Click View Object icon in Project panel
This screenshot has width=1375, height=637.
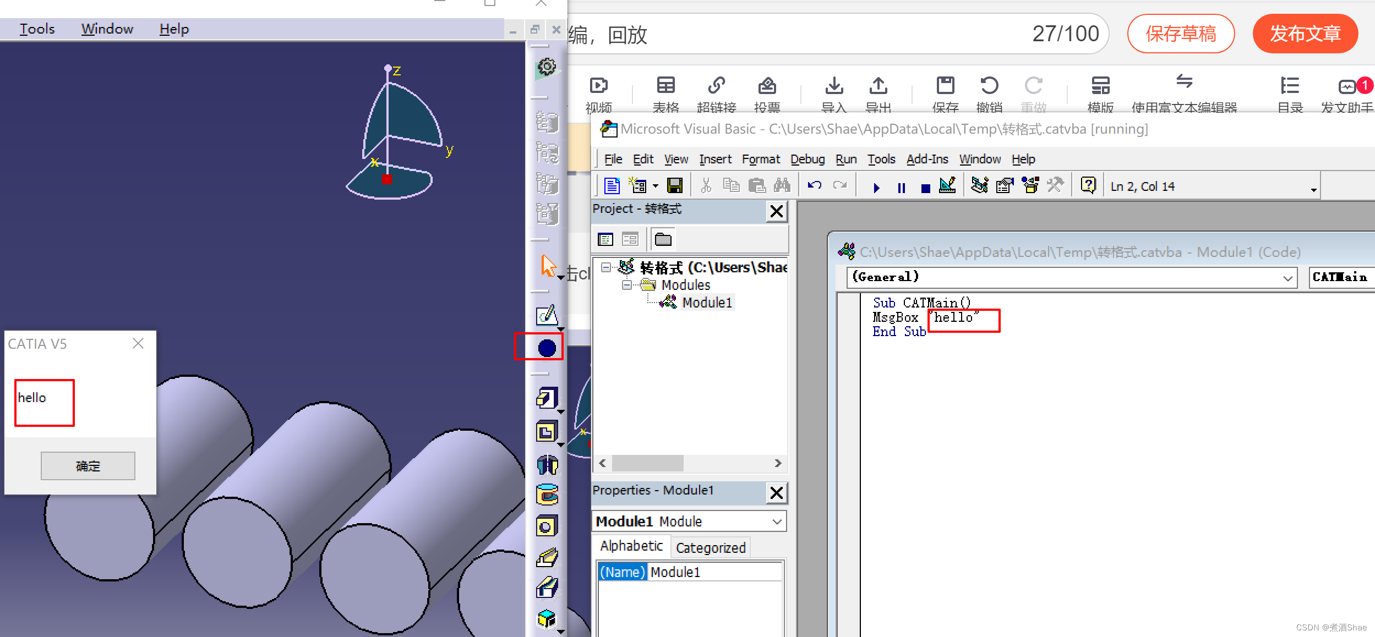(x=630, y=239)
